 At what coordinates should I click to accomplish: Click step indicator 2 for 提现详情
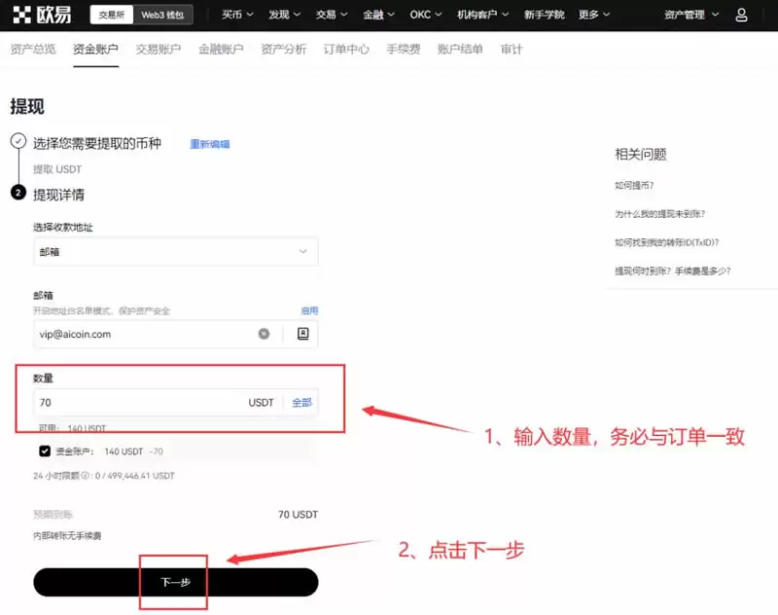click(18, 193)
